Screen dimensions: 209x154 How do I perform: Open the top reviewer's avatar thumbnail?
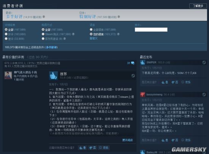8,75
